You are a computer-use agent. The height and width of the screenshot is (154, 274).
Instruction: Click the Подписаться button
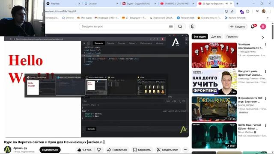pos(50,150)
